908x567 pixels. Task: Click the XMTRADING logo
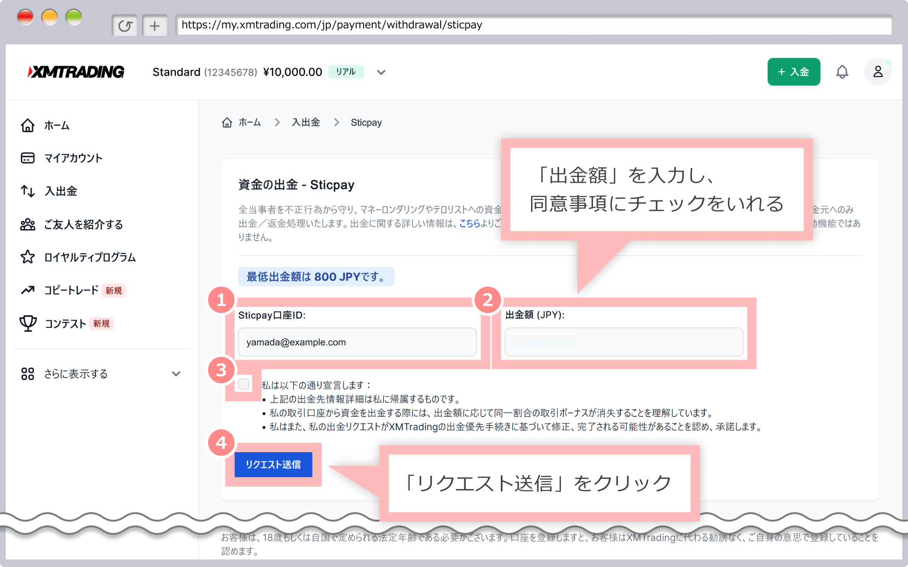76,72
